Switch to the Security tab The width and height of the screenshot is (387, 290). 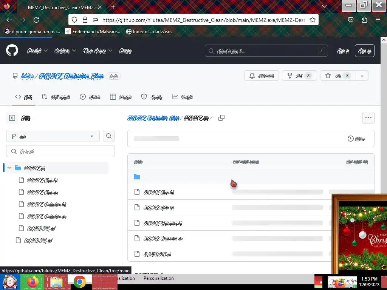pyautogui.click(x=152, y=97)
